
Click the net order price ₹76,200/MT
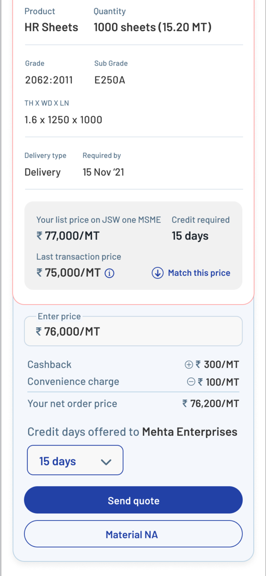coord(211,404)
